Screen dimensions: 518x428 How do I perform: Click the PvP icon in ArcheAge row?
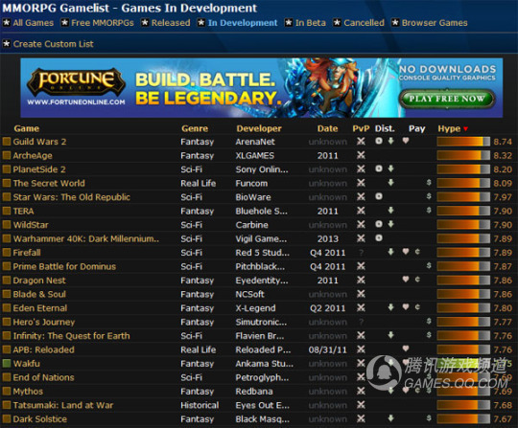point(361,155)
